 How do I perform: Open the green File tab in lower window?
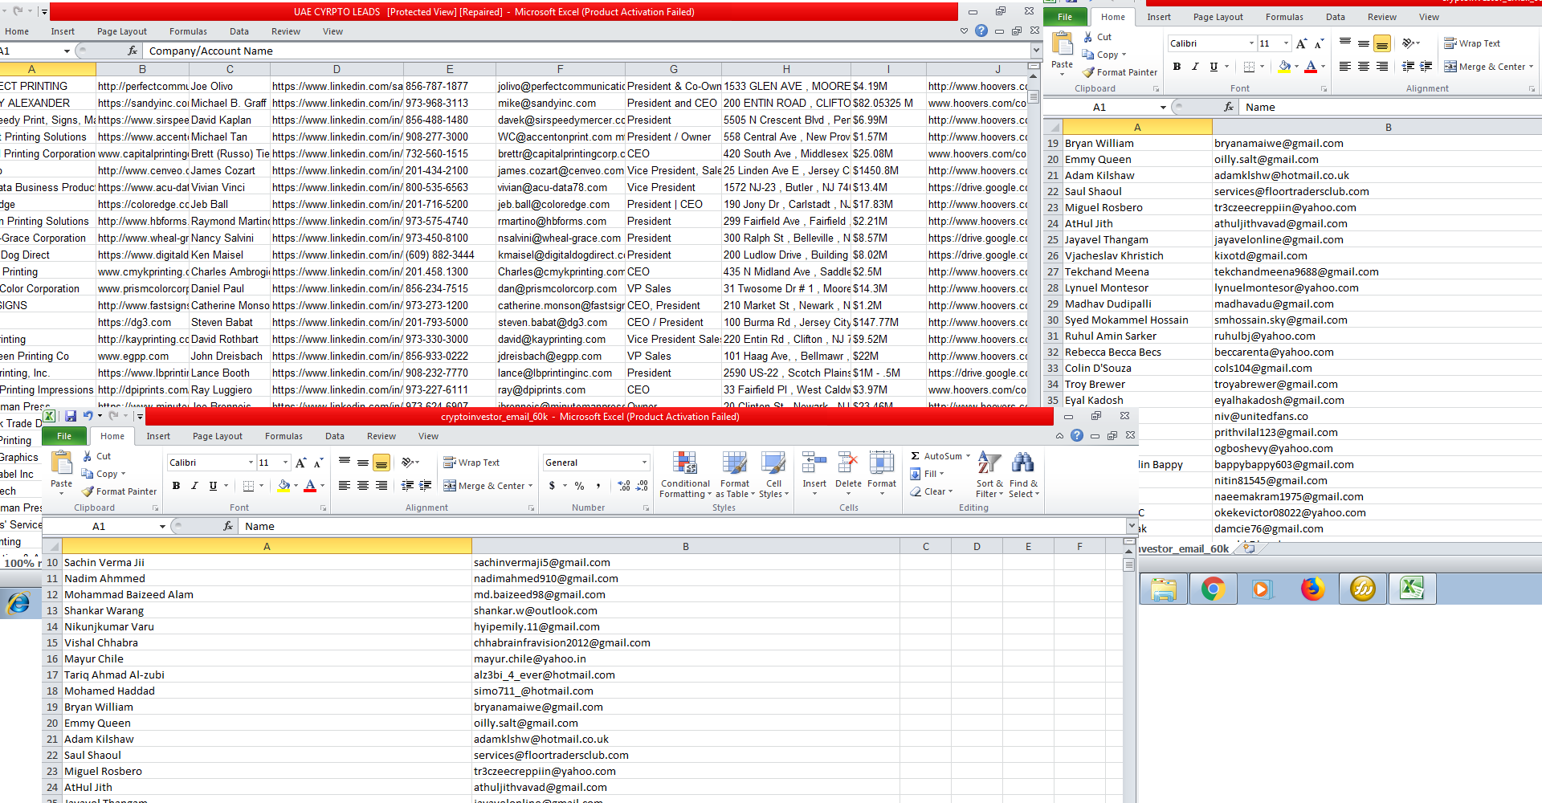64,436
